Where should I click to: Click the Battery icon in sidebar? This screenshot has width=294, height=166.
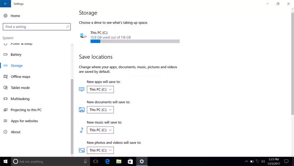[5, 55]
